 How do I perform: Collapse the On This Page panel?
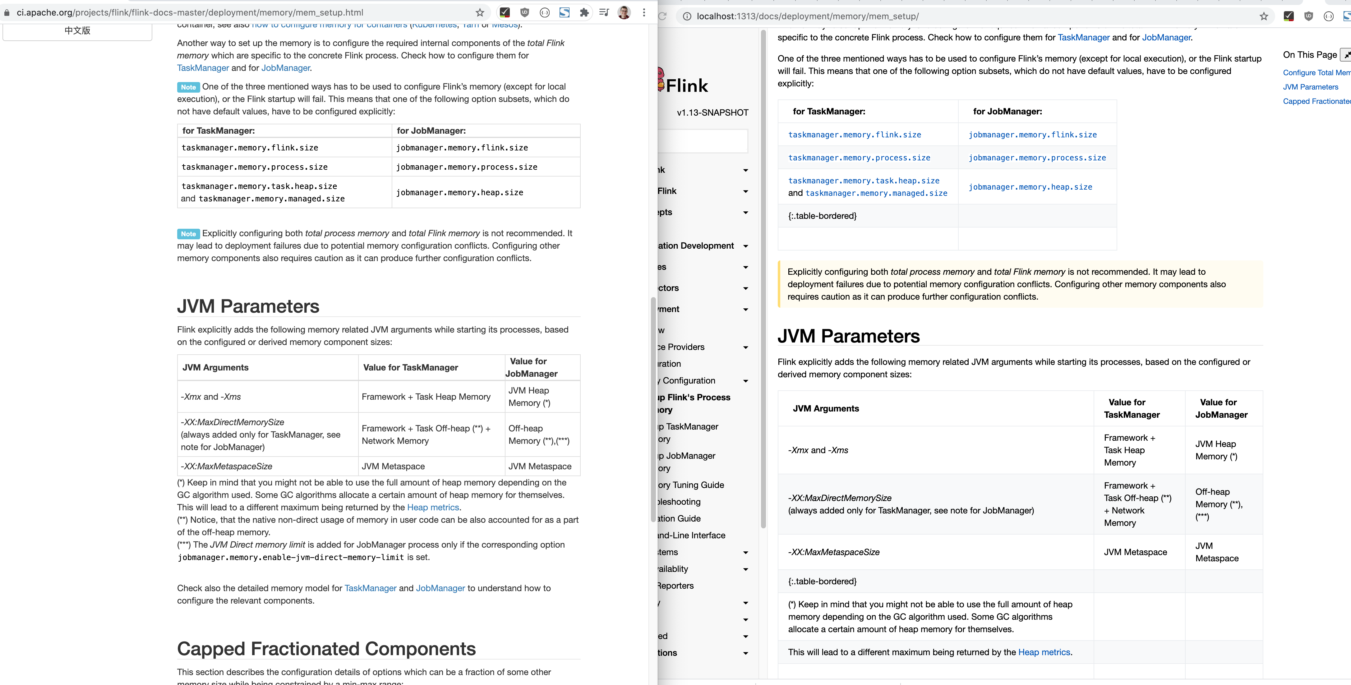pos(1346,55)
